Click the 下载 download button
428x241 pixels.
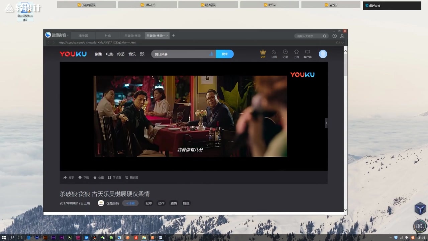click(x=84, y=177)
